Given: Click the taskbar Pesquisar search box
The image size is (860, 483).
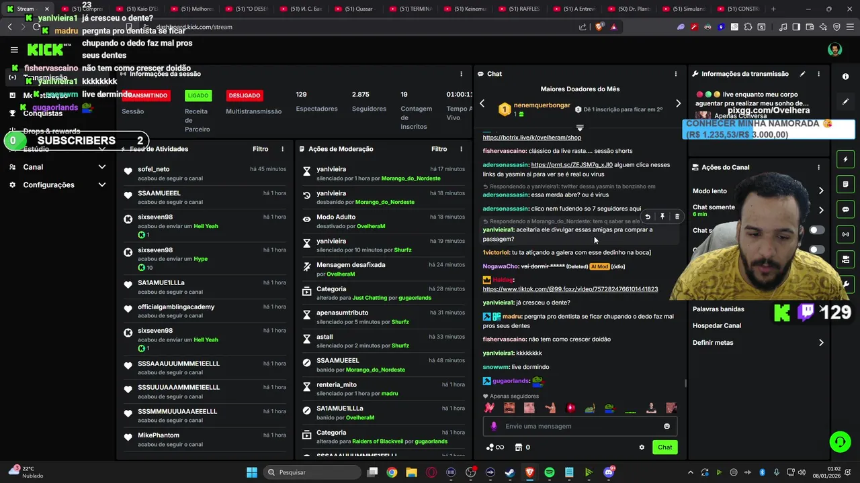Looking at the screenshot, I should point(312,472).
